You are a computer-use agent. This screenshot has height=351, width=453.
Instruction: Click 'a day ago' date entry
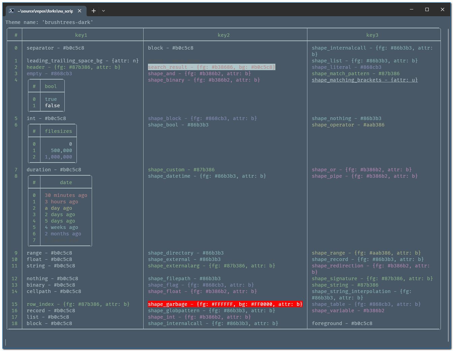(59, 208)
